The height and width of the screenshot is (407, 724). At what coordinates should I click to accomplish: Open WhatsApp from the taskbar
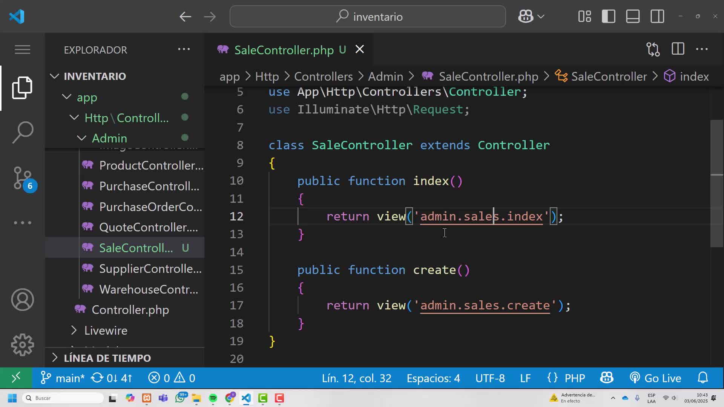[x=180, y=398]
